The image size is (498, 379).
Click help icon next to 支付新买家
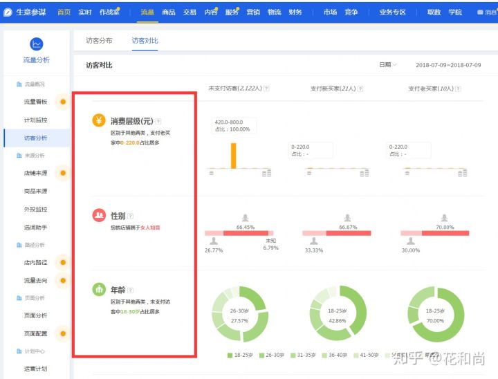pos(360,89)
